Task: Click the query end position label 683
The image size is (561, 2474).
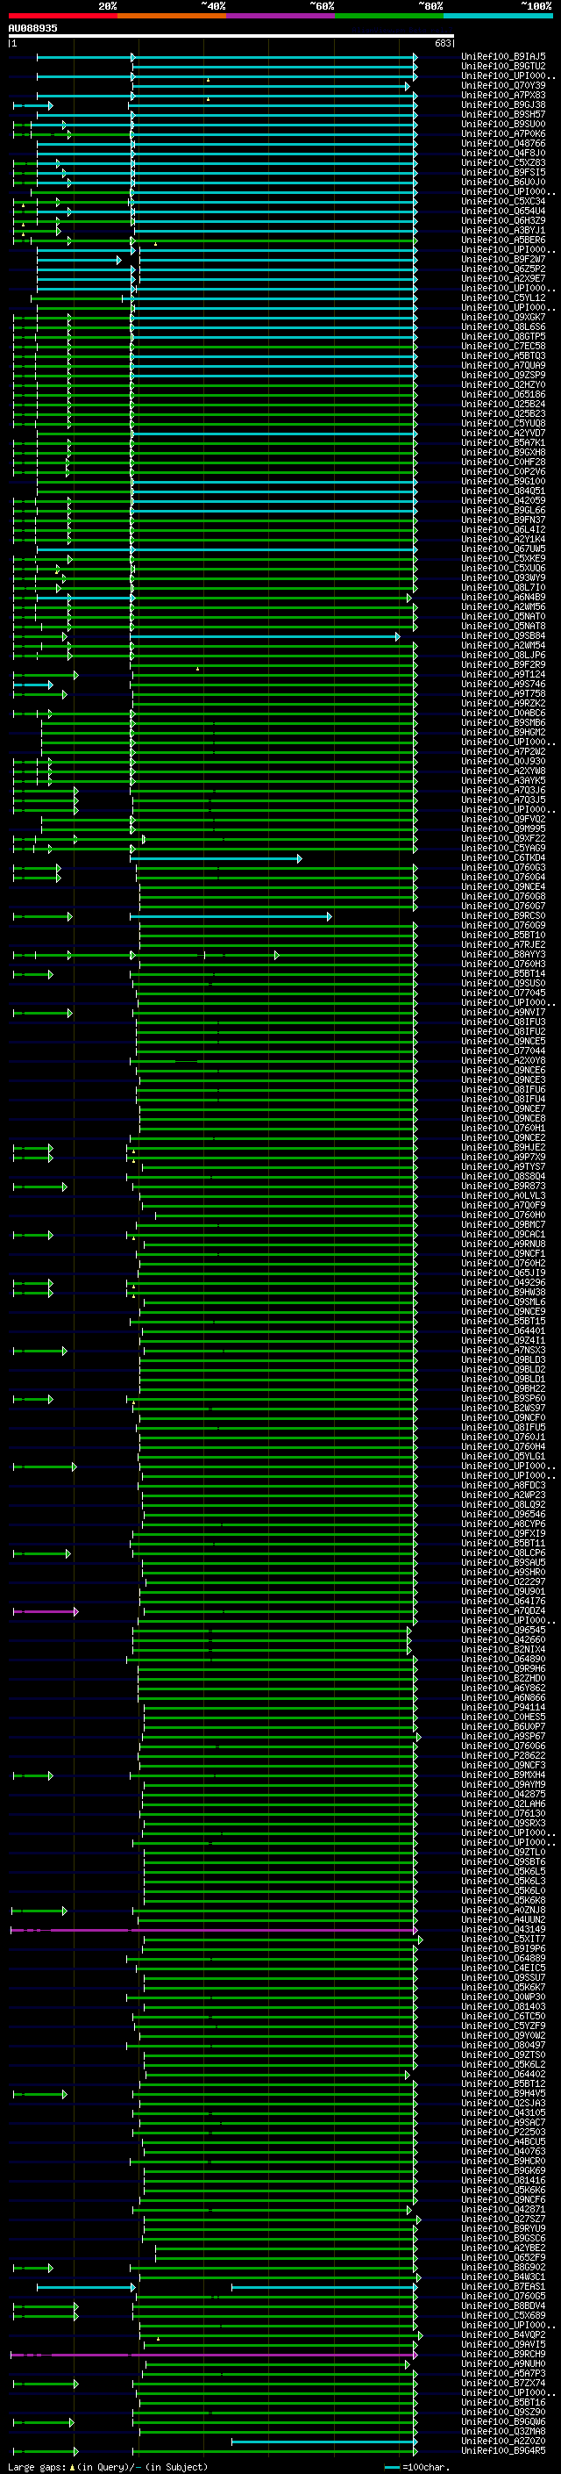Action: pyautogui.click(x=442, y=43)
